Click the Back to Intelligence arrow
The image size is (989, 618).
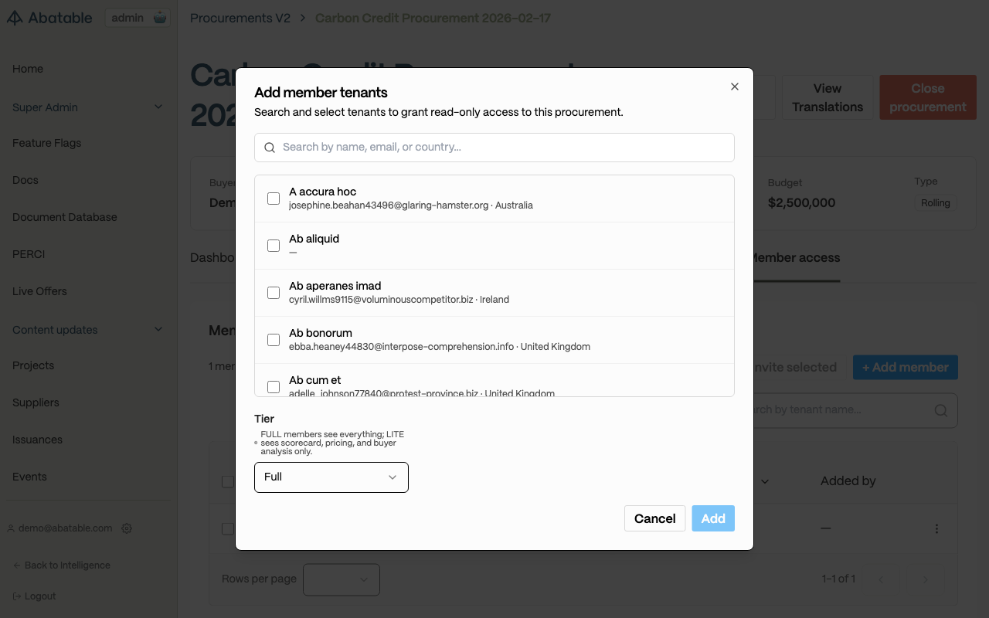(x=17, y=565)
